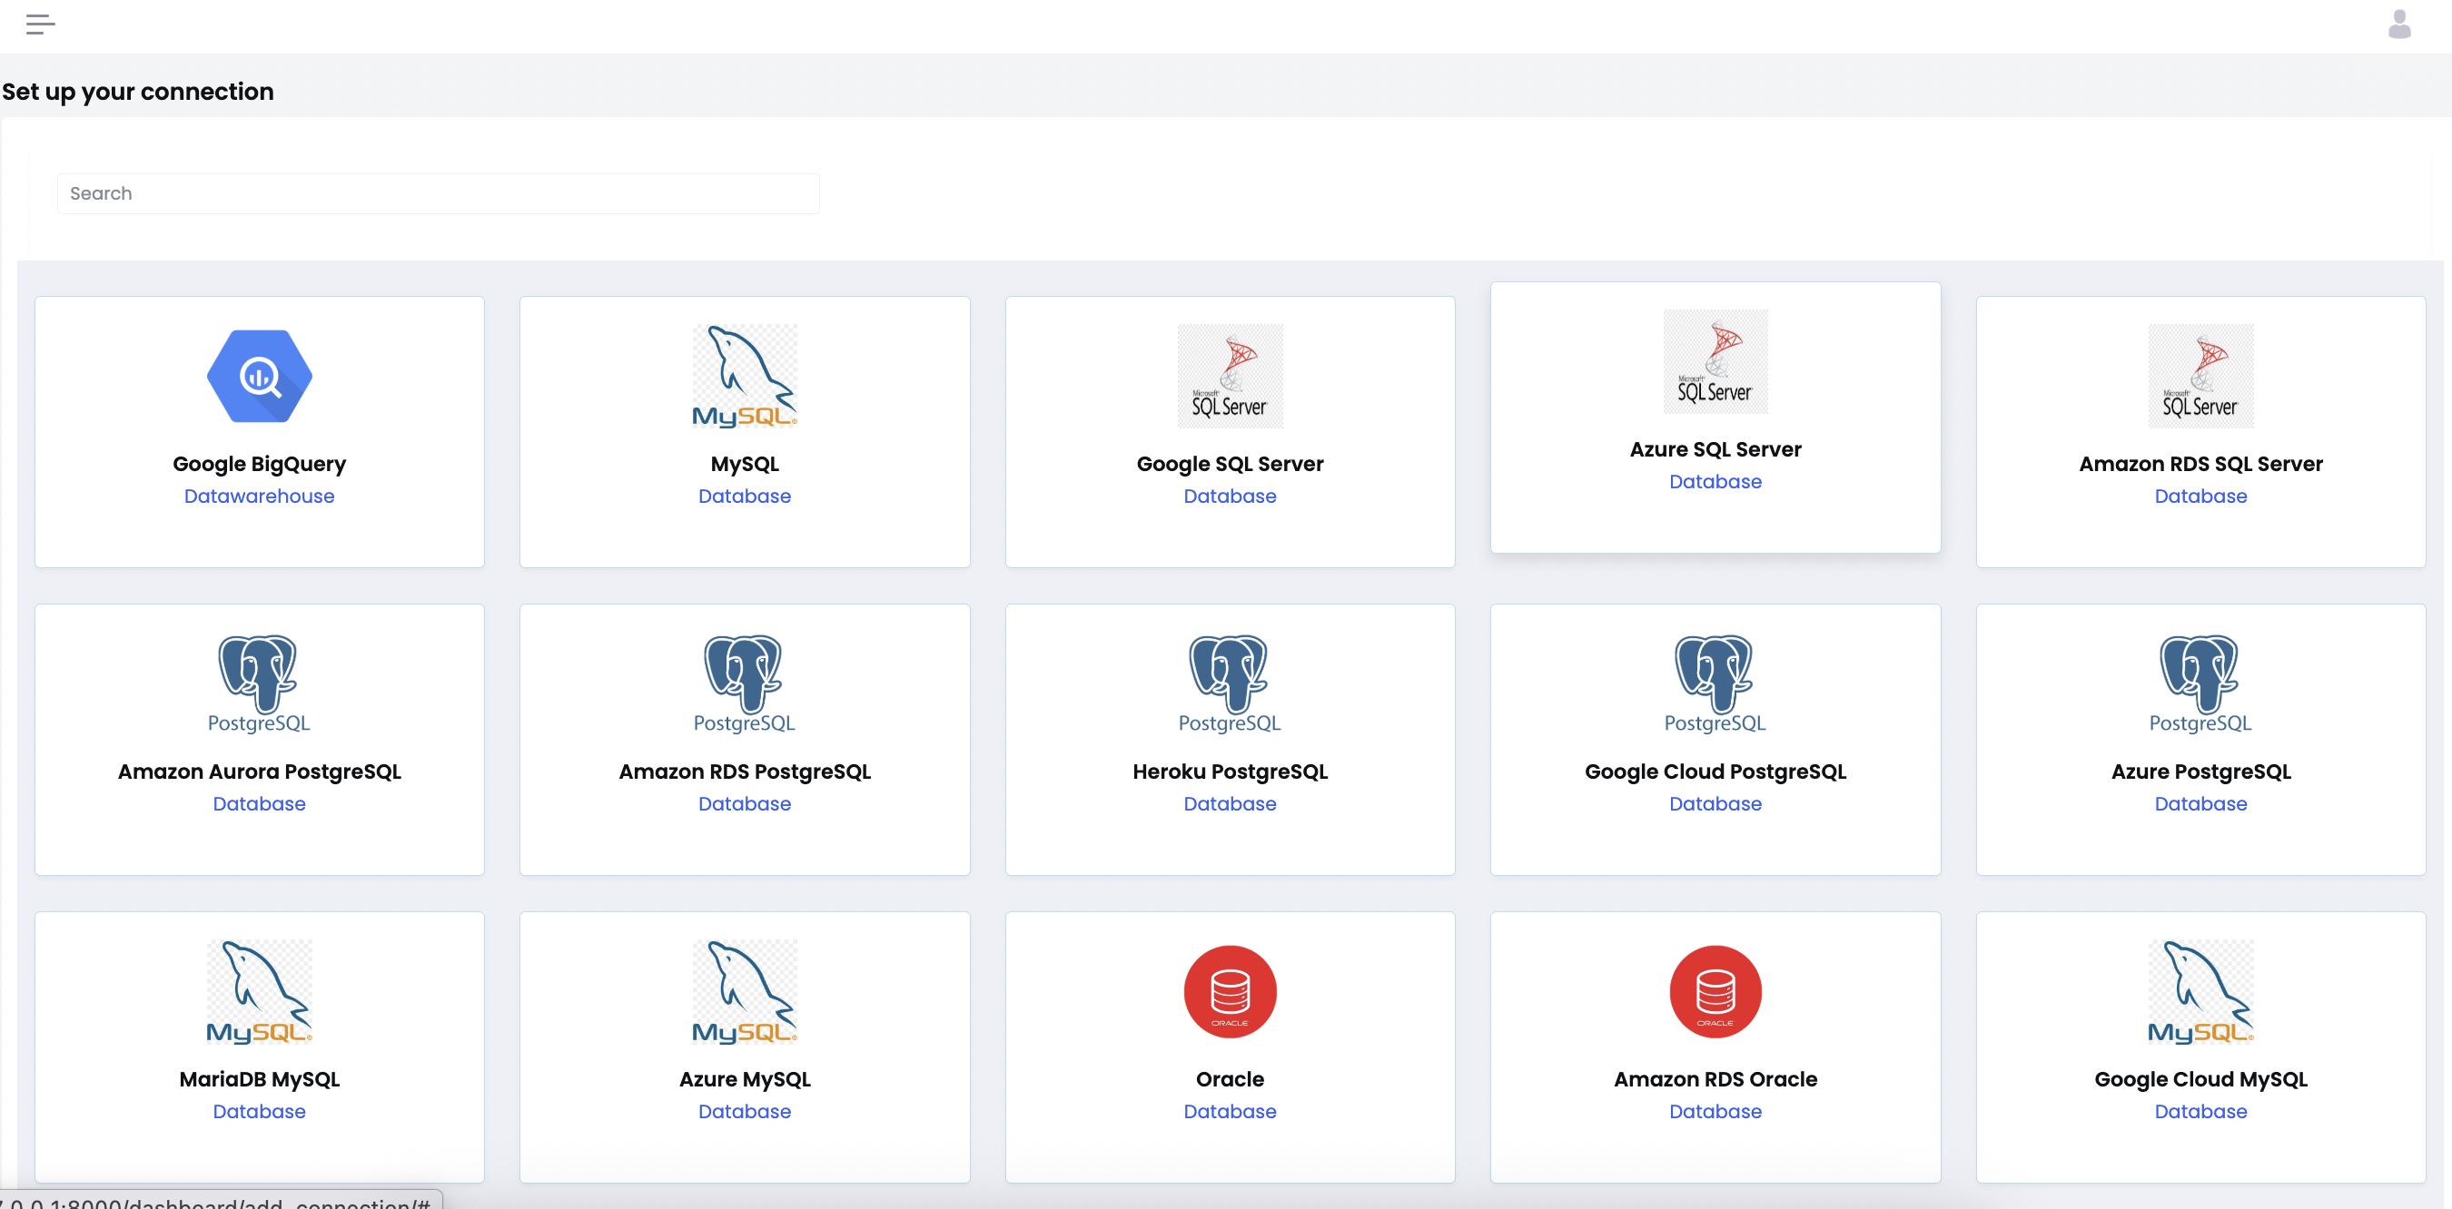Focus the Search connections field
This screenshot has width=2452, height=1209.
click(x=438, y=193)
